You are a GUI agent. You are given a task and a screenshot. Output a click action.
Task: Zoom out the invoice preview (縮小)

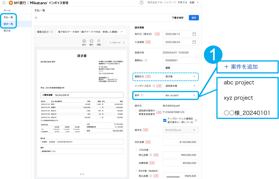[91, 42]
